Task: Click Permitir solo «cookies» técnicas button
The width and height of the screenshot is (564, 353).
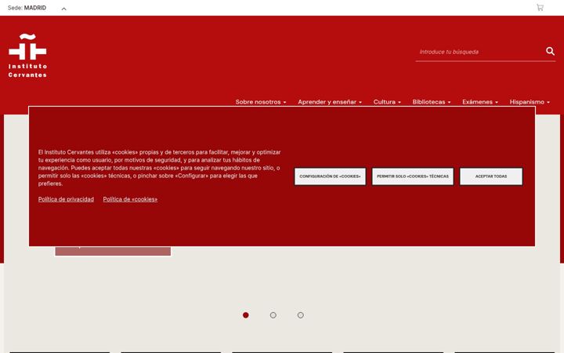Action: tap(413, 176)
